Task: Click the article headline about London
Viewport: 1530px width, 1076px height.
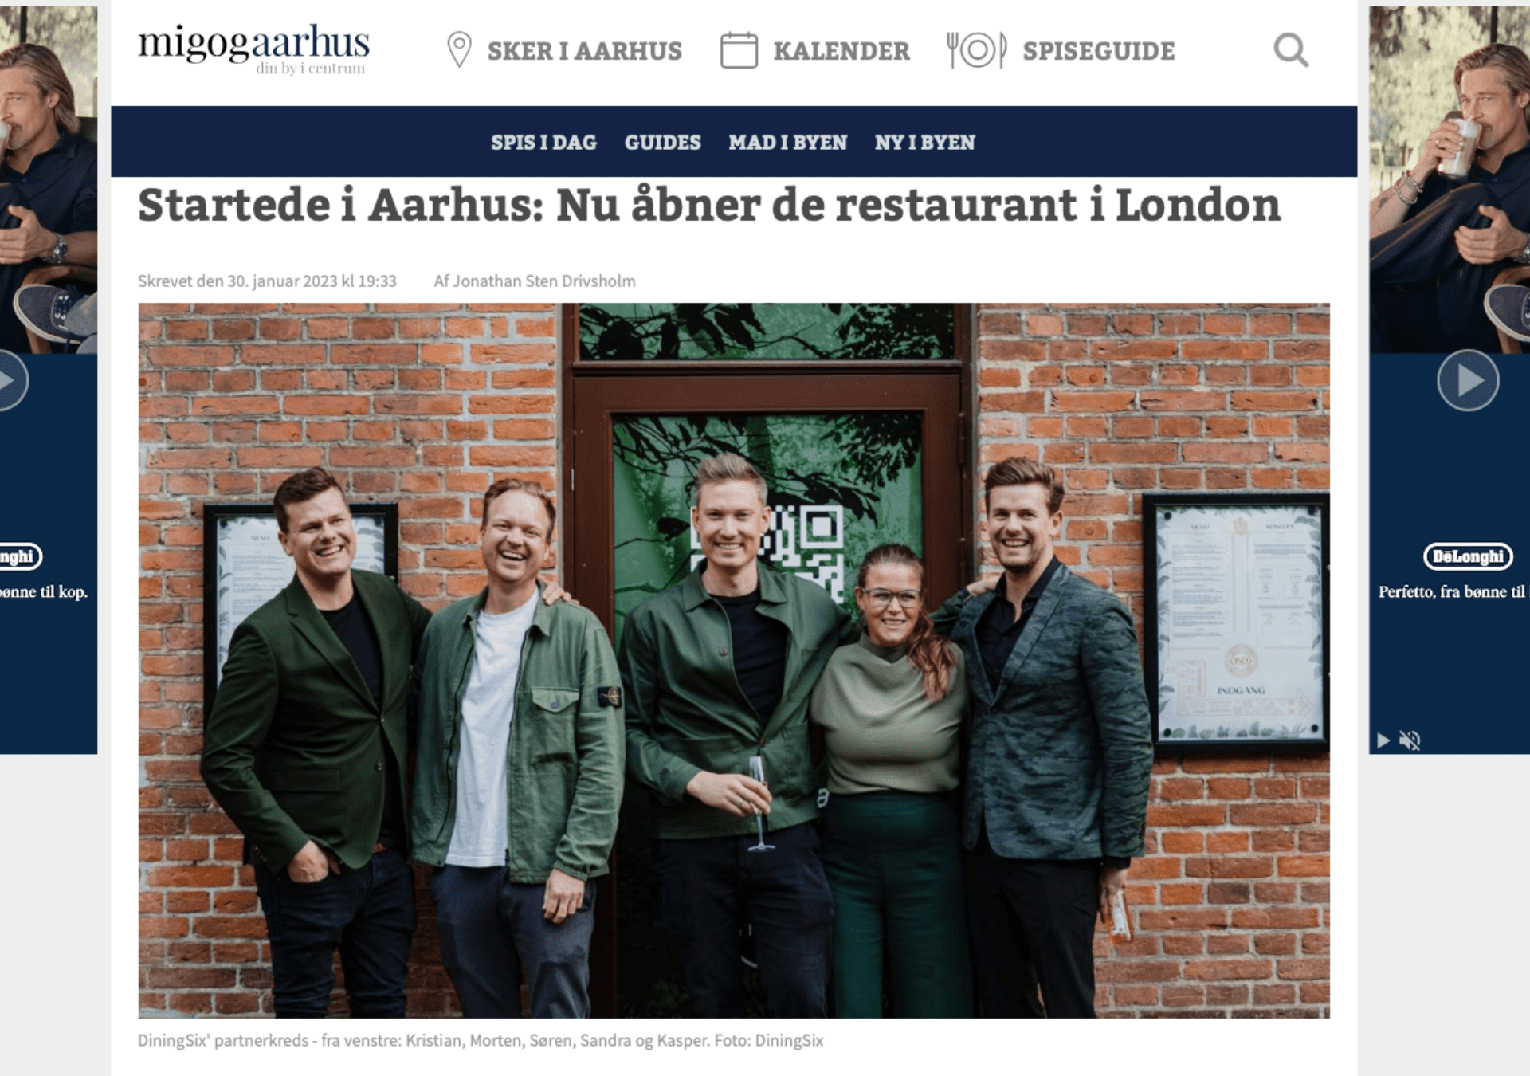Action: click(708, 206)
